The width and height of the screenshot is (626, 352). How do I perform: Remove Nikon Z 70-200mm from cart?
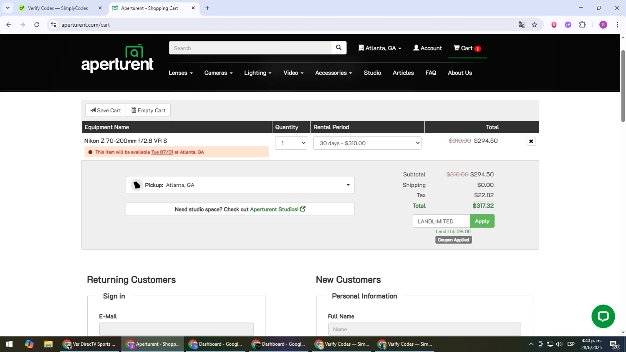(531, 141)
